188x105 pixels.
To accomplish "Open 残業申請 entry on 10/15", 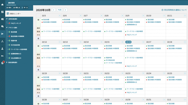I will pos(109,58).
